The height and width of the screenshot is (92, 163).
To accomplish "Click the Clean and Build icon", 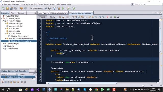I will 59,8.
